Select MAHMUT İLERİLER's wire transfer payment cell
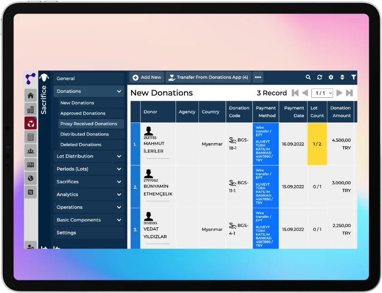This screenshot has height=293, width=382. [266, 144]
